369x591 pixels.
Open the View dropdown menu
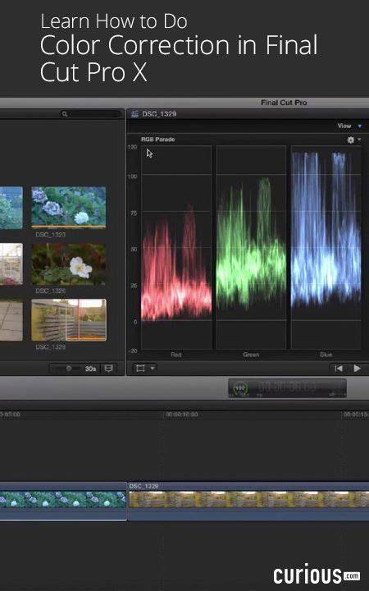tap(350, 126)
